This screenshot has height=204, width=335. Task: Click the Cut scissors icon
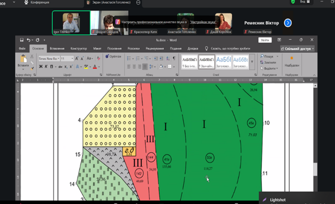tap(32, 56)
